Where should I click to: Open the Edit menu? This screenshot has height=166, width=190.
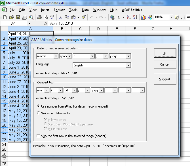click(x=22, y=10)
